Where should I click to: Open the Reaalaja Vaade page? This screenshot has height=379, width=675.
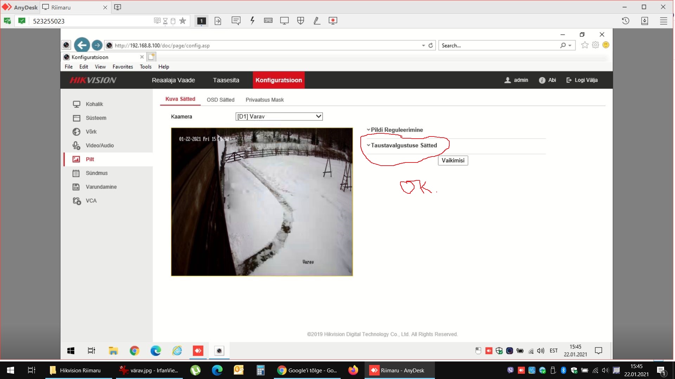173,80
